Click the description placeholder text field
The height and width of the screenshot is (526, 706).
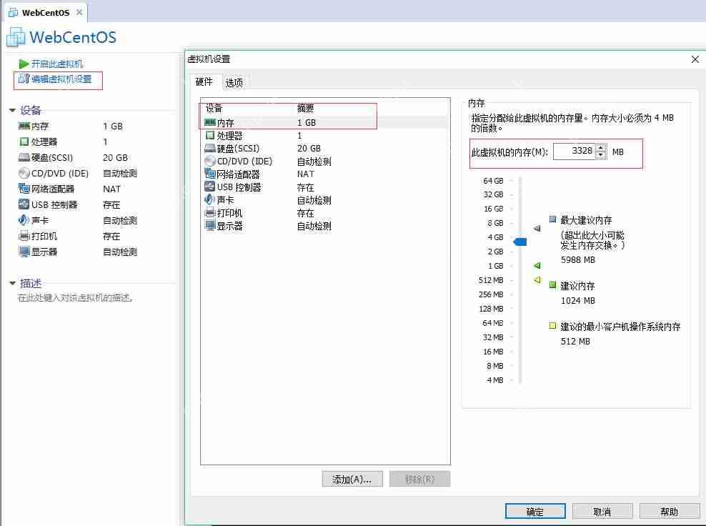pos(75,298)
